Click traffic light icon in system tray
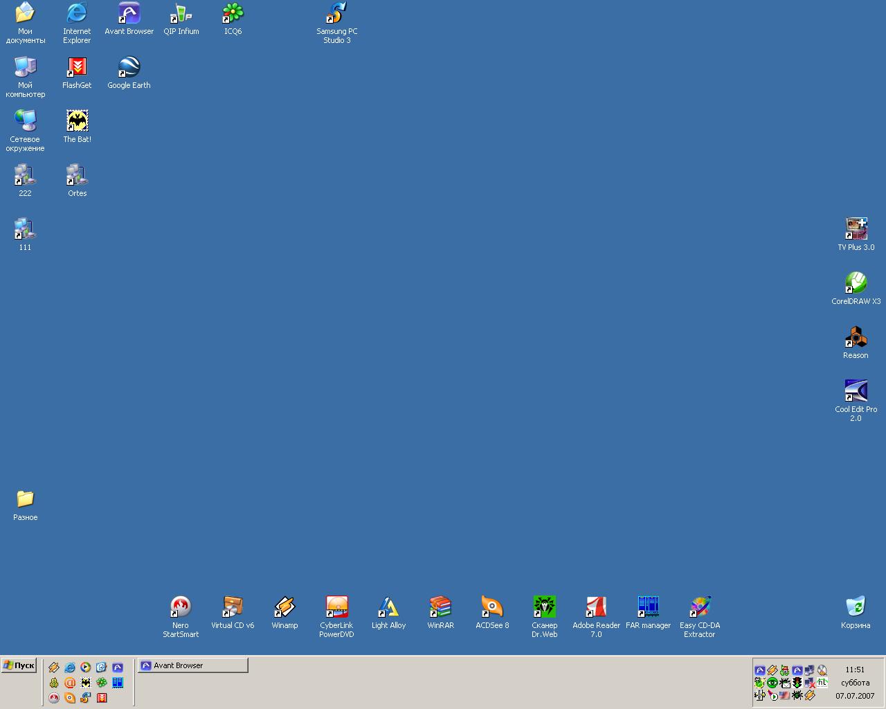886x709 pixels. pos(797,683)
